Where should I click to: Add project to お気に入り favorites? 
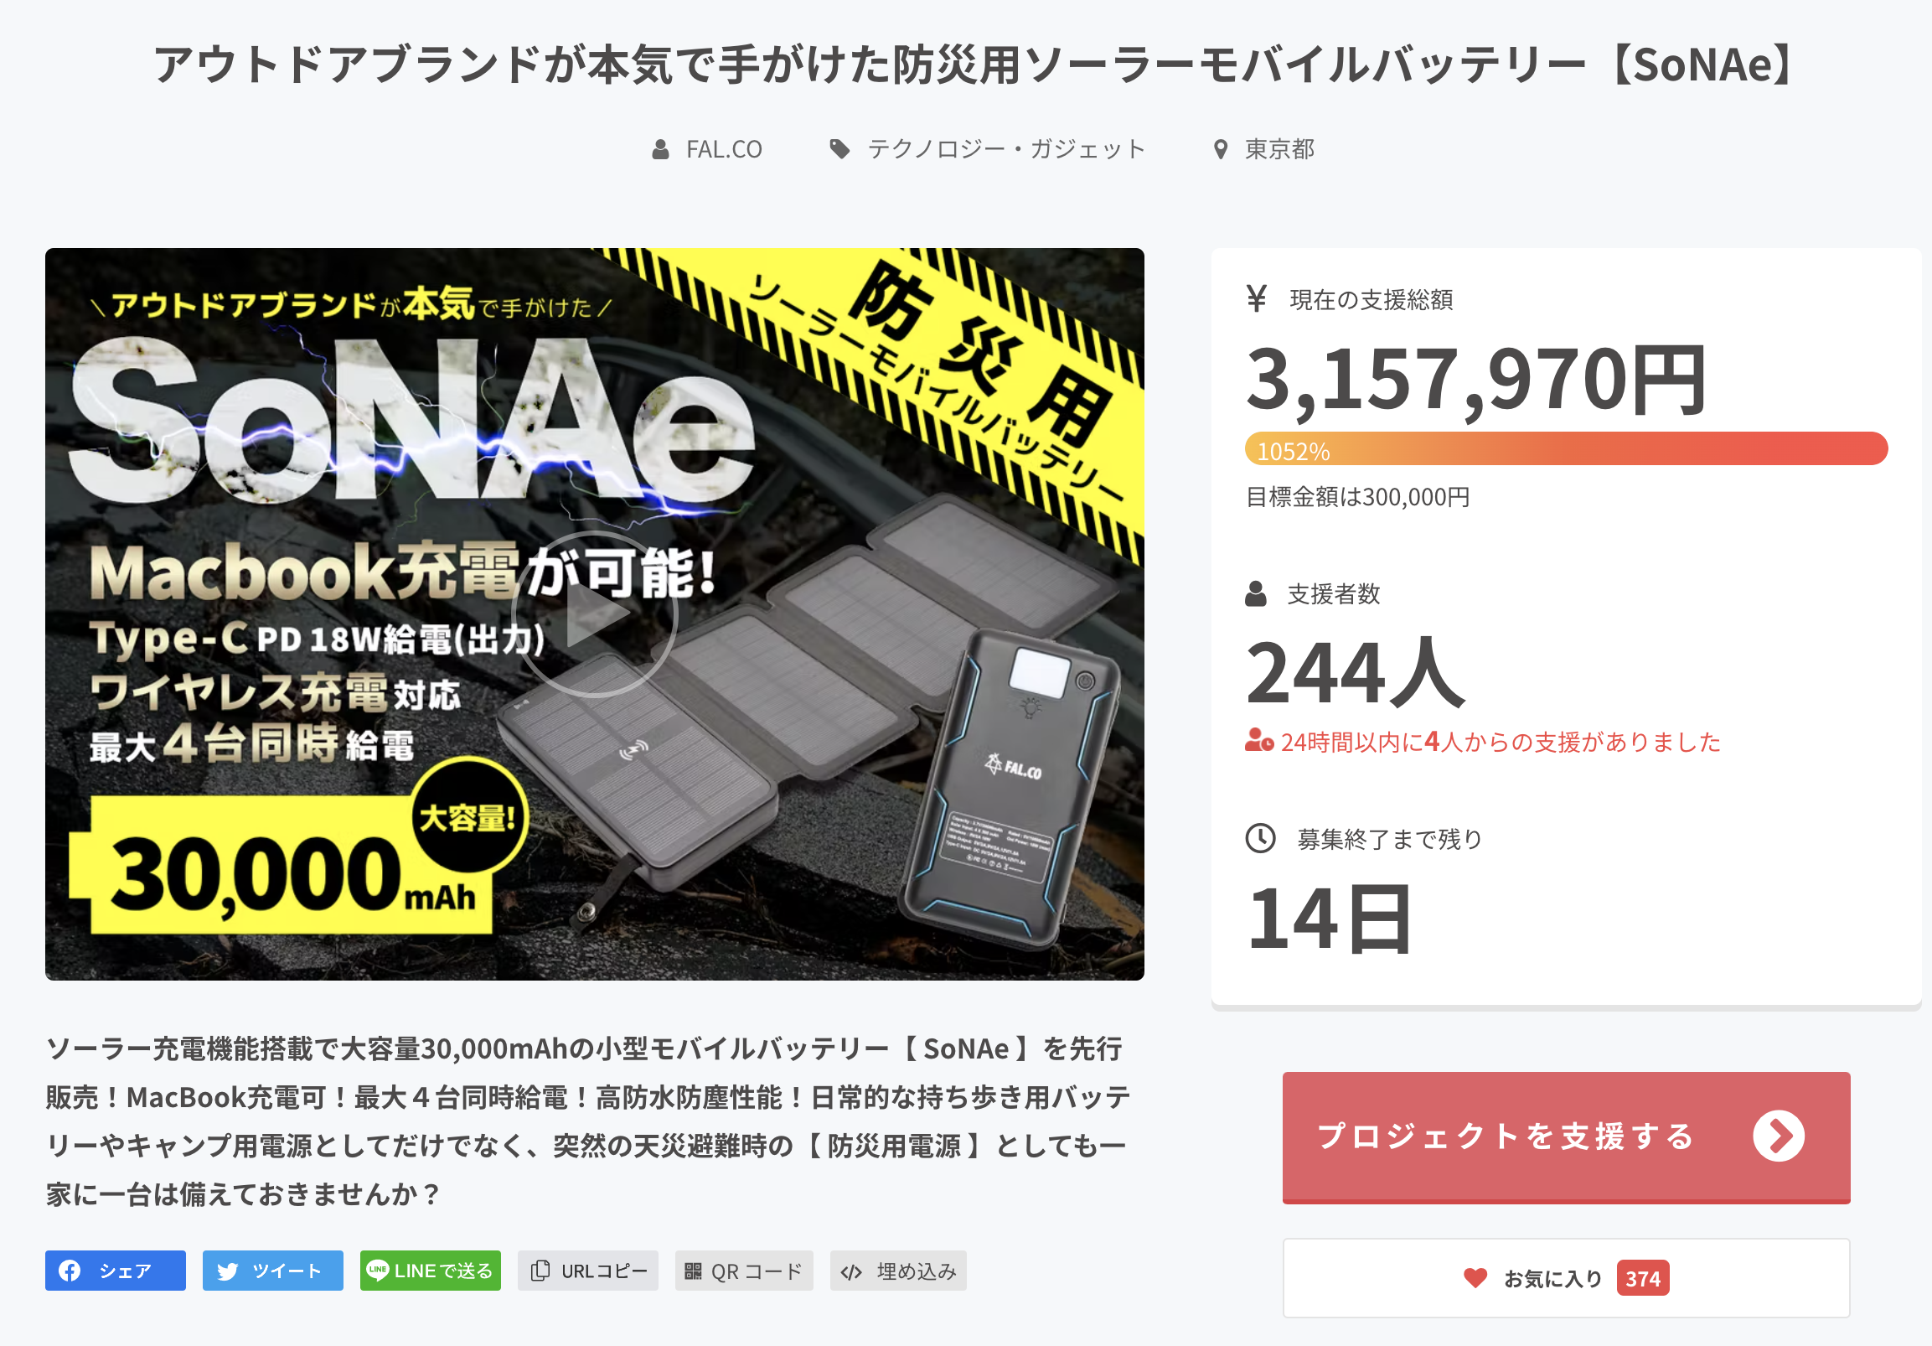1565,1278
